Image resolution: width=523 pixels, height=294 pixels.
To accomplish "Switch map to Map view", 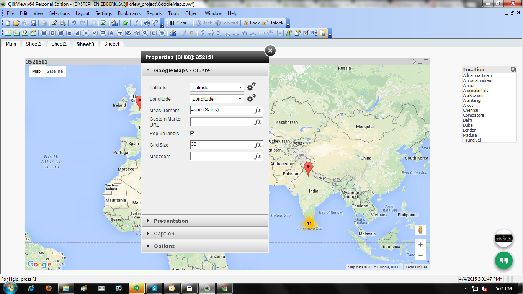I will point(36,71).
